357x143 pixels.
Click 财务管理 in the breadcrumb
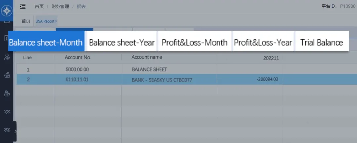[60, 6]
